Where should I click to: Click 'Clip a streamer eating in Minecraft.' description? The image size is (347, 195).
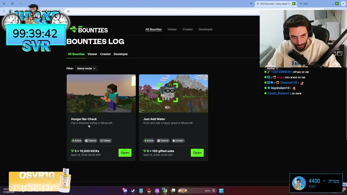(92, 123)
